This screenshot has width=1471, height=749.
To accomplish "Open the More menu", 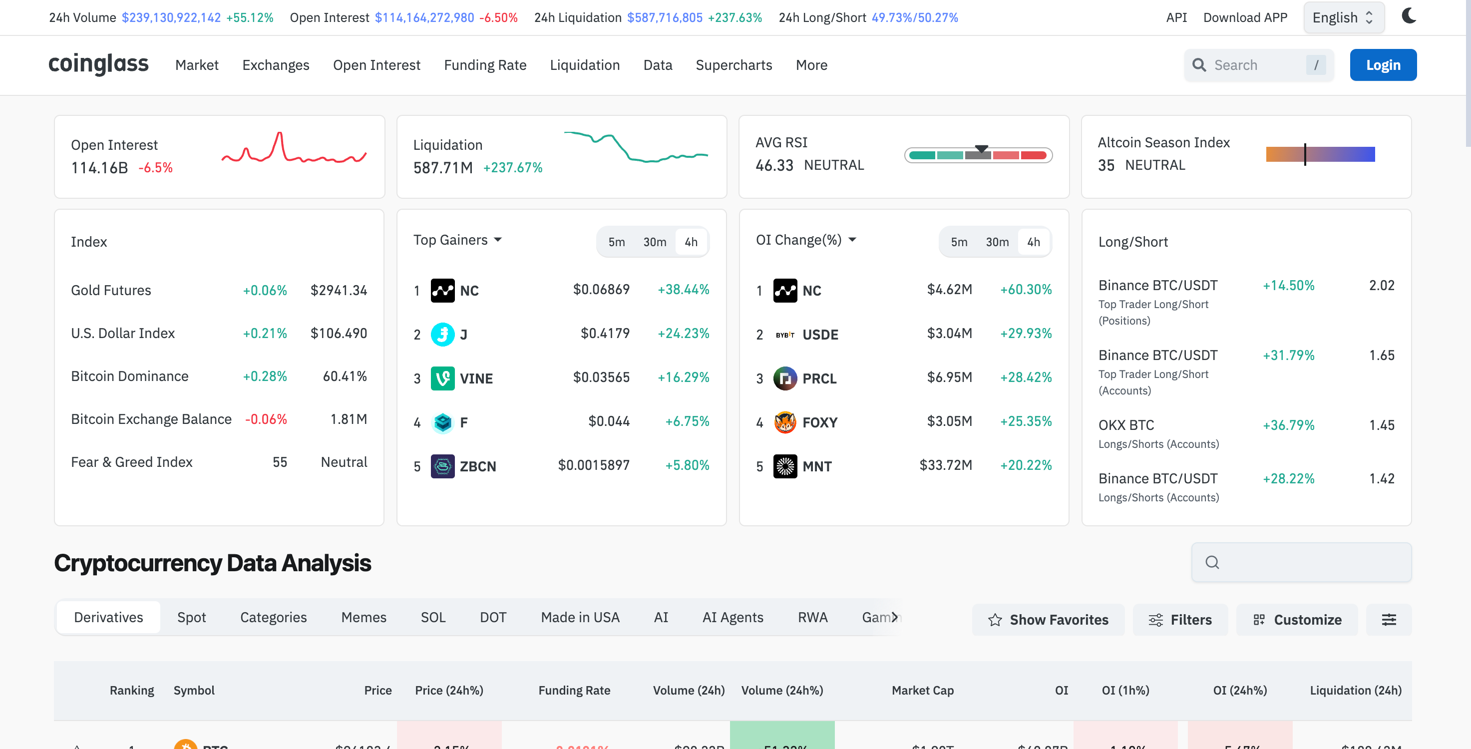I will [811, 65].
